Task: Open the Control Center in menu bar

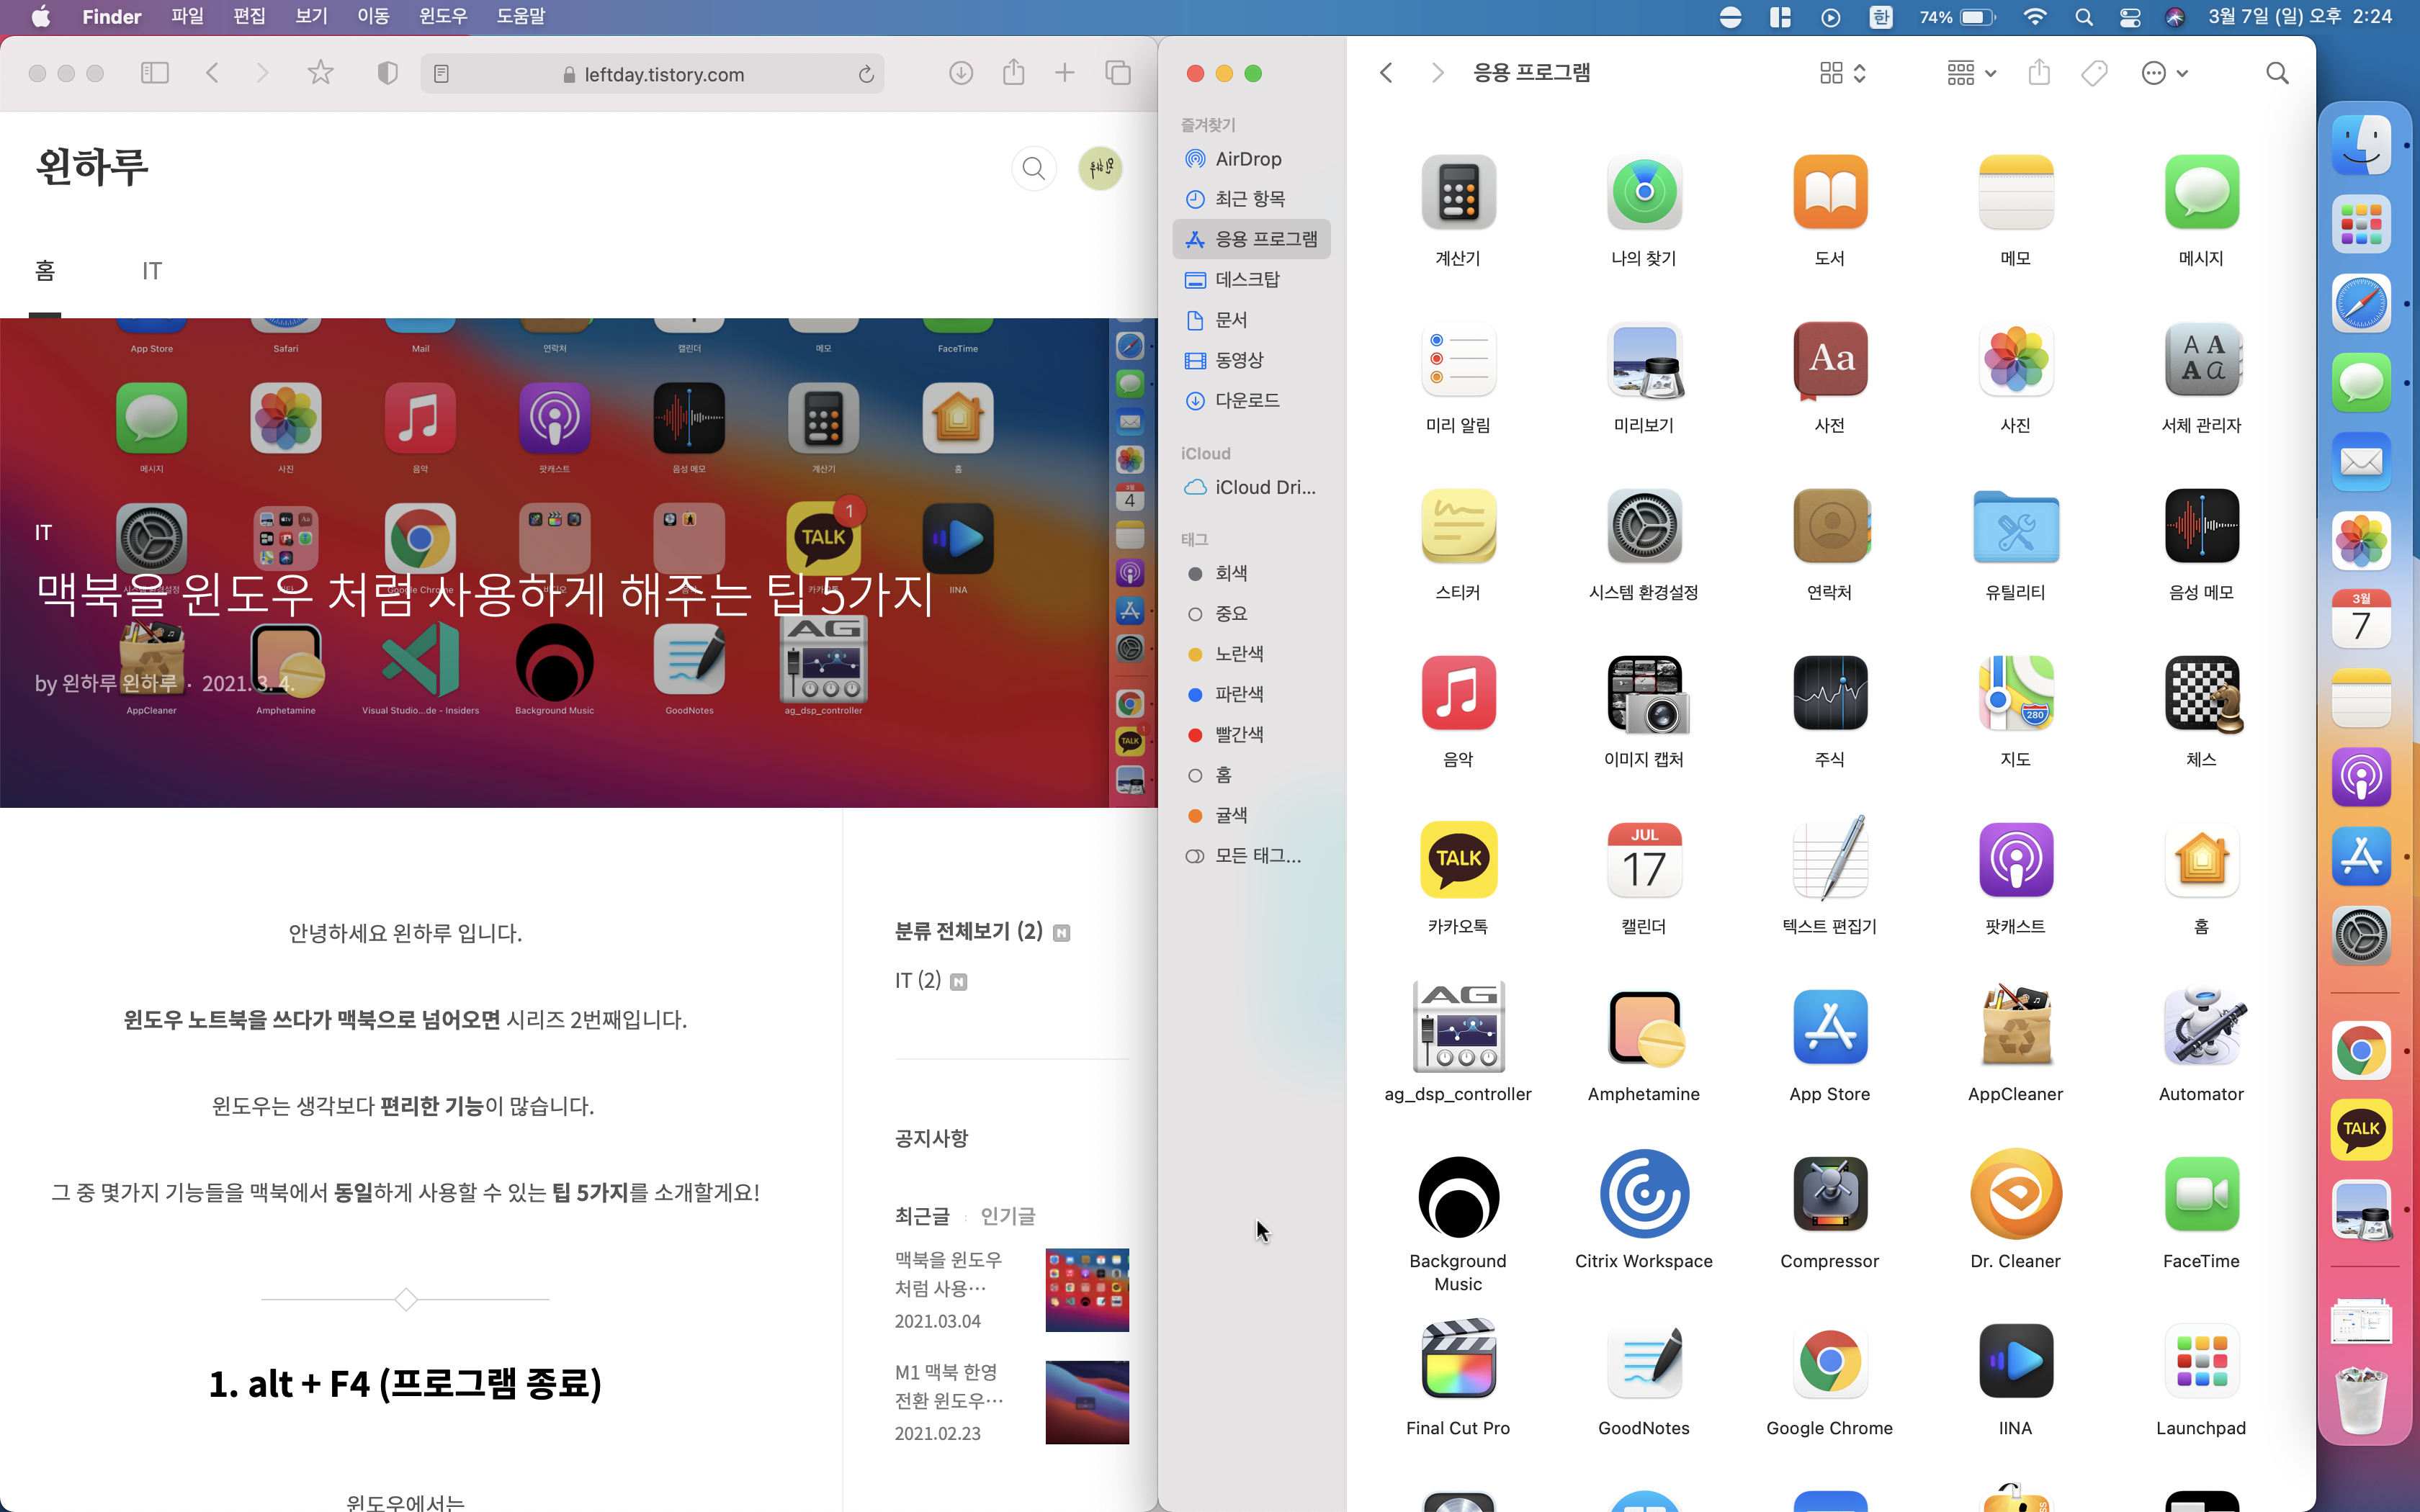Action: click(x=2130, y=17)
